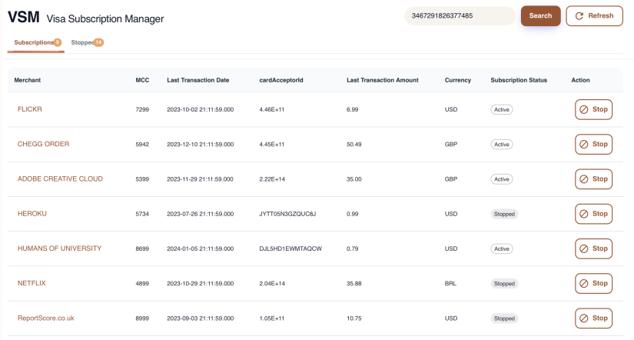Open the NETFLIX merchant link
This screenshot has height=340, width=634.
(x=32, y=283)
